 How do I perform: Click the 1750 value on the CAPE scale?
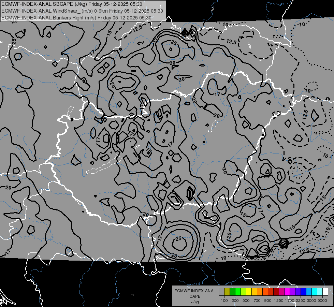tap(290, 301)
